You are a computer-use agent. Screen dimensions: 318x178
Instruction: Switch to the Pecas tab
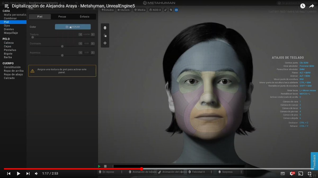62,17
